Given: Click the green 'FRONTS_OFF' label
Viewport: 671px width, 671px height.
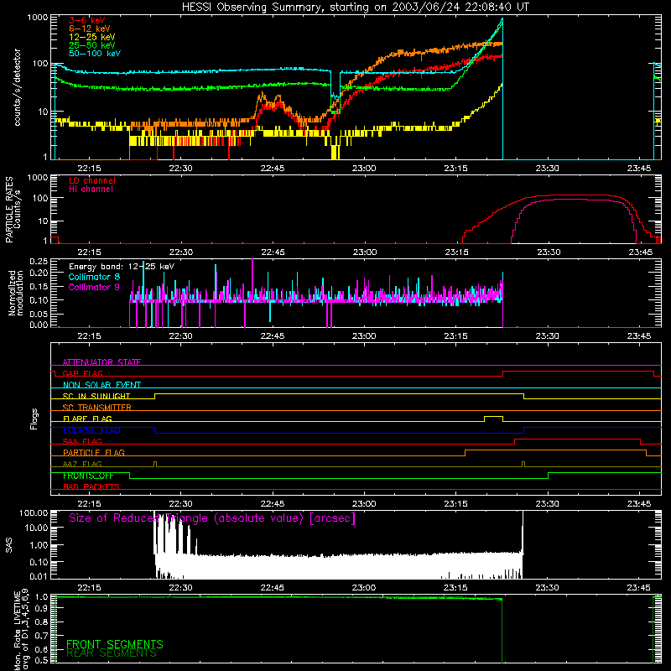Looking at the screenshot, I should (x=88, y=476).
